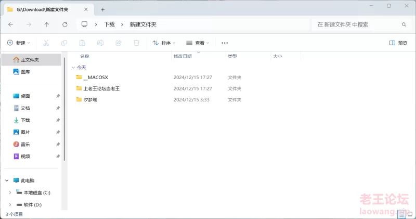This screenshot has height=219, width=416.
Task: Add a new tab with plus button
Action: (102, 9)
